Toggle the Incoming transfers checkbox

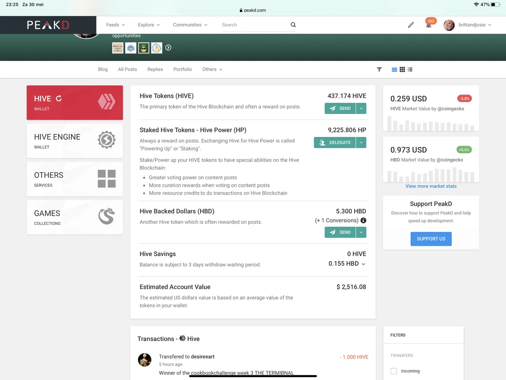394,371
